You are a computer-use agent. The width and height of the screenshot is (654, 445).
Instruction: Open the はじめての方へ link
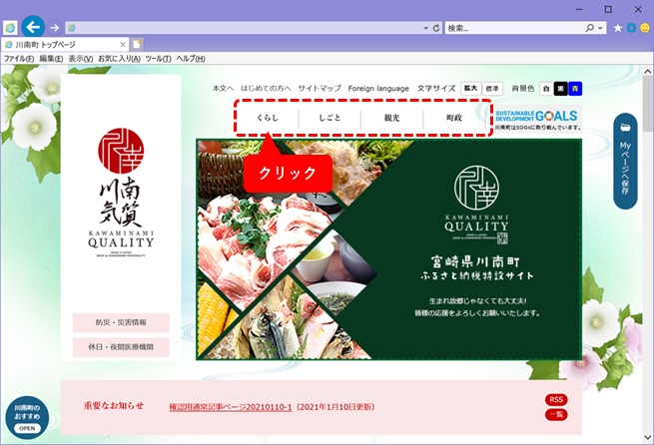266,89
